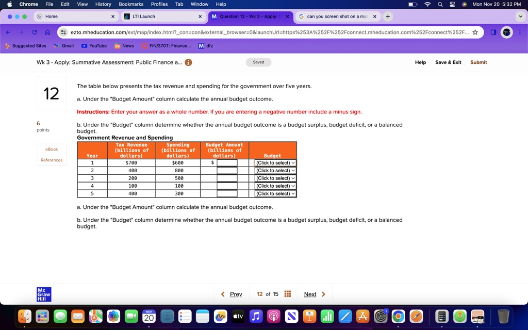Click the Submit button
Screen dimensions: 528x330
tap(478, 62)
